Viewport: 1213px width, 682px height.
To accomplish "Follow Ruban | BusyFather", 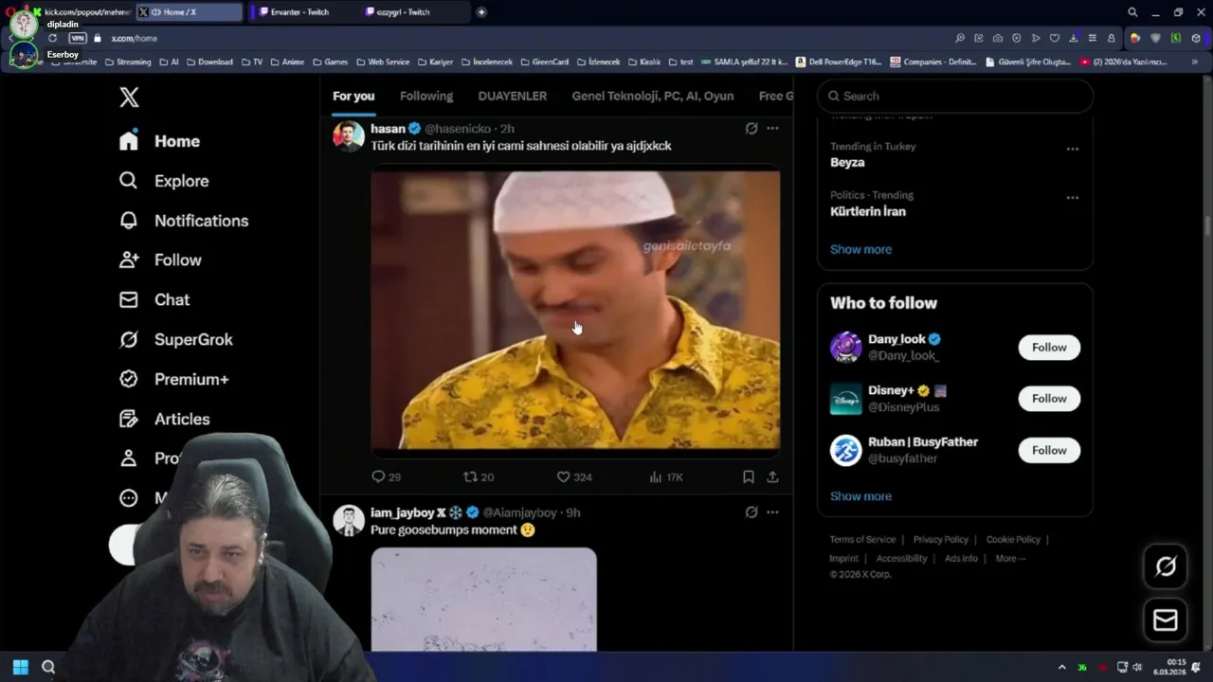I will pyautogui.click(x=1049, y=450).
